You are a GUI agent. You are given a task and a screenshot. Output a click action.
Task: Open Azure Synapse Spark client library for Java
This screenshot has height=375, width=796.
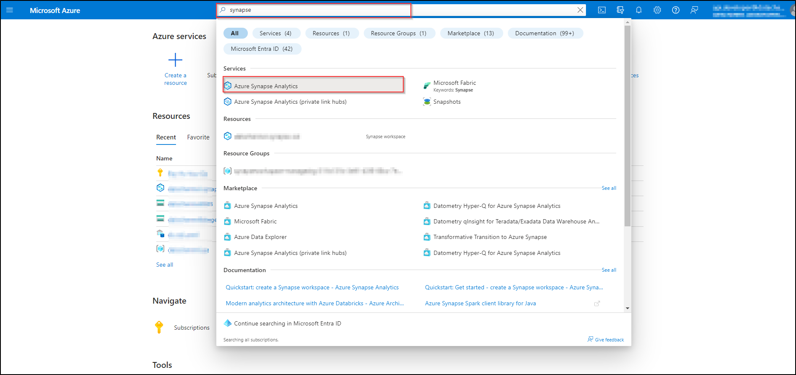tap(481, 303)
